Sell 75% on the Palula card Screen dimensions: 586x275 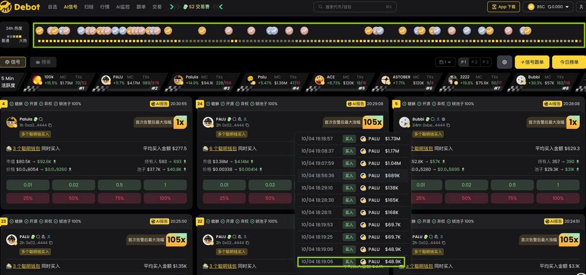119,198
